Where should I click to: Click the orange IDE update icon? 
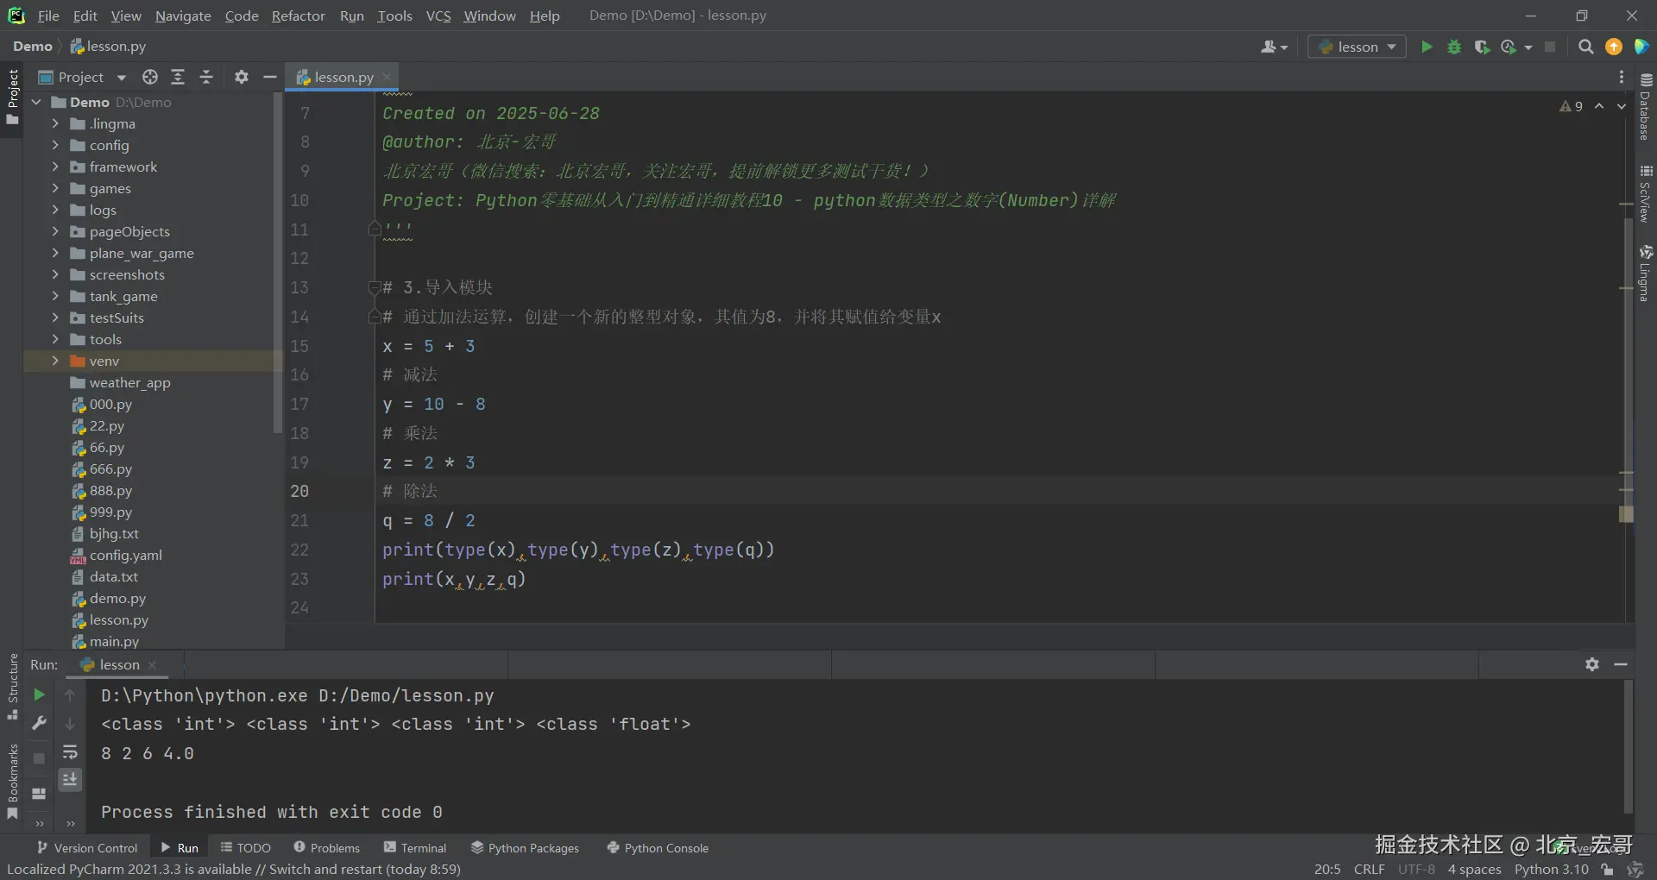click(1614, 47)
